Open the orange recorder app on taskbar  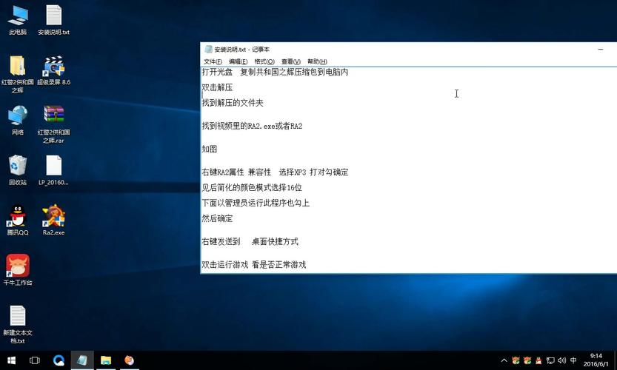pyautogui.click(x=129, y=360)
